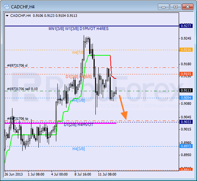Click the 0.9216 orange price label

186,49
